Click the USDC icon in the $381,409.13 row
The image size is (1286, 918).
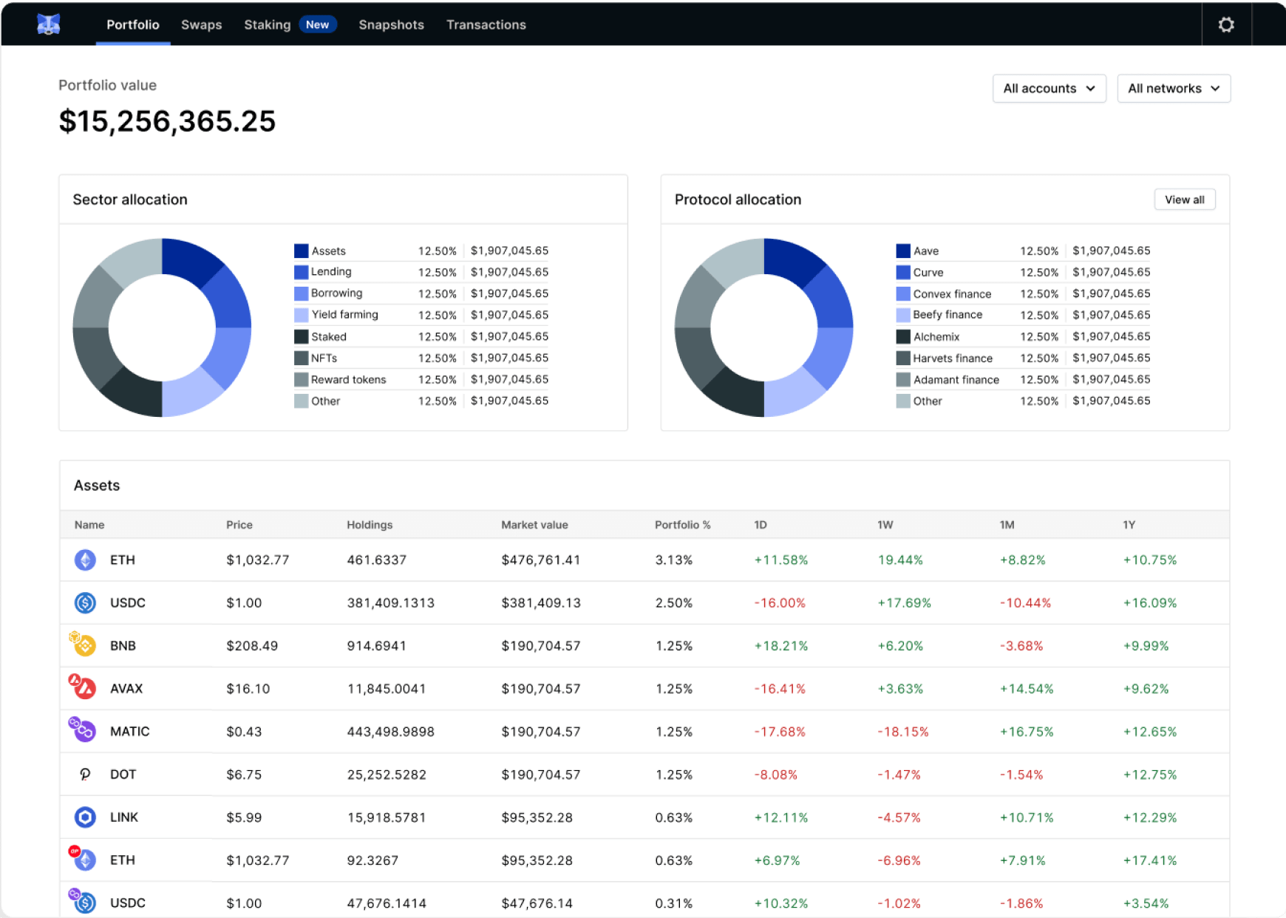tap(85, 603)
